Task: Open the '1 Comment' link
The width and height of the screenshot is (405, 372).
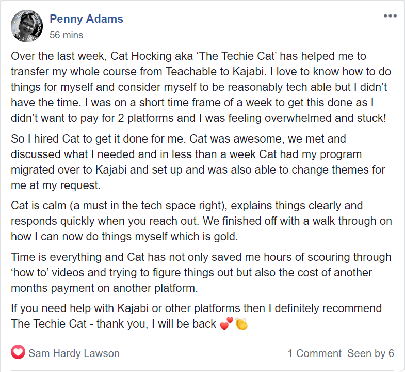Action: coord(314,353)
